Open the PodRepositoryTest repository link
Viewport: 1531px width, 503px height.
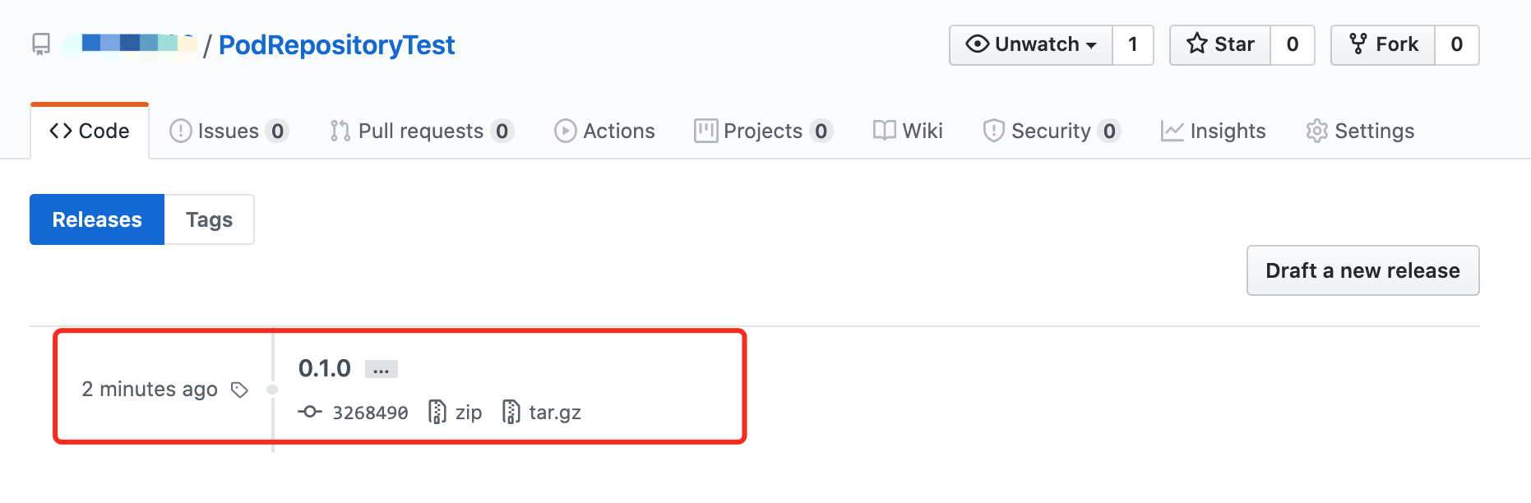(336, 45)
